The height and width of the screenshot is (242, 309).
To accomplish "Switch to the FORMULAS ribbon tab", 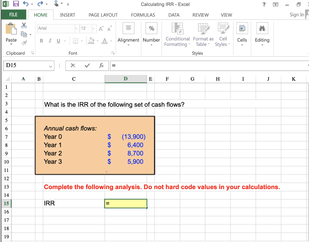I will tap(143, 15).
